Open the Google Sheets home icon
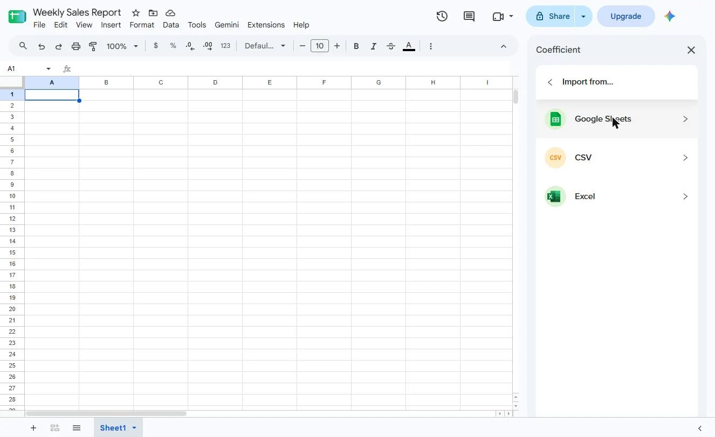 17,17
